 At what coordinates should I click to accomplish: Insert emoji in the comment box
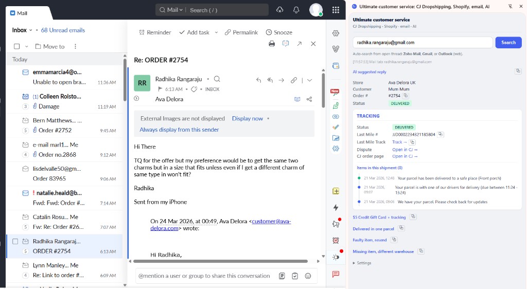[308, 276]
